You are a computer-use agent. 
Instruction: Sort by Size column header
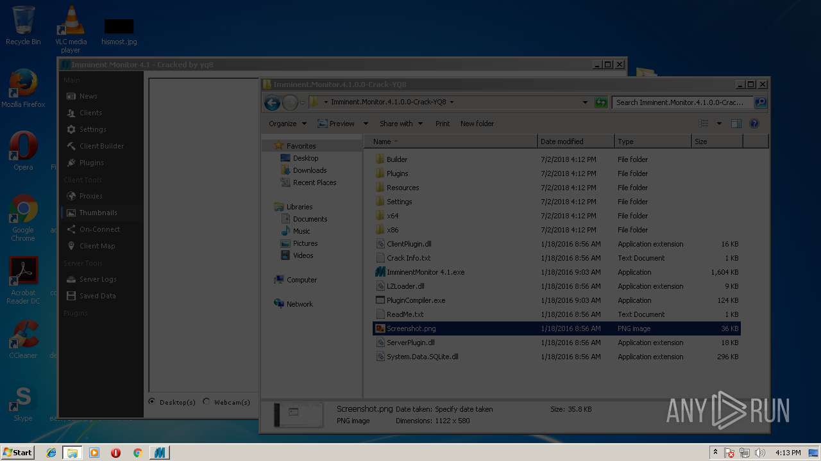pyautogui.click(x=717, y=142)
